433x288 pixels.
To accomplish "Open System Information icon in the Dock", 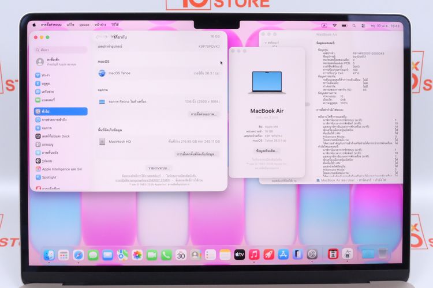I will tap(348, 253).
